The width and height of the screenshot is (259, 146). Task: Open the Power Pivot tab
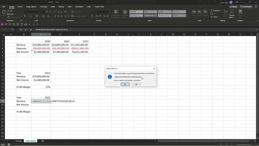pyautogui.click(x=99, y=6)
